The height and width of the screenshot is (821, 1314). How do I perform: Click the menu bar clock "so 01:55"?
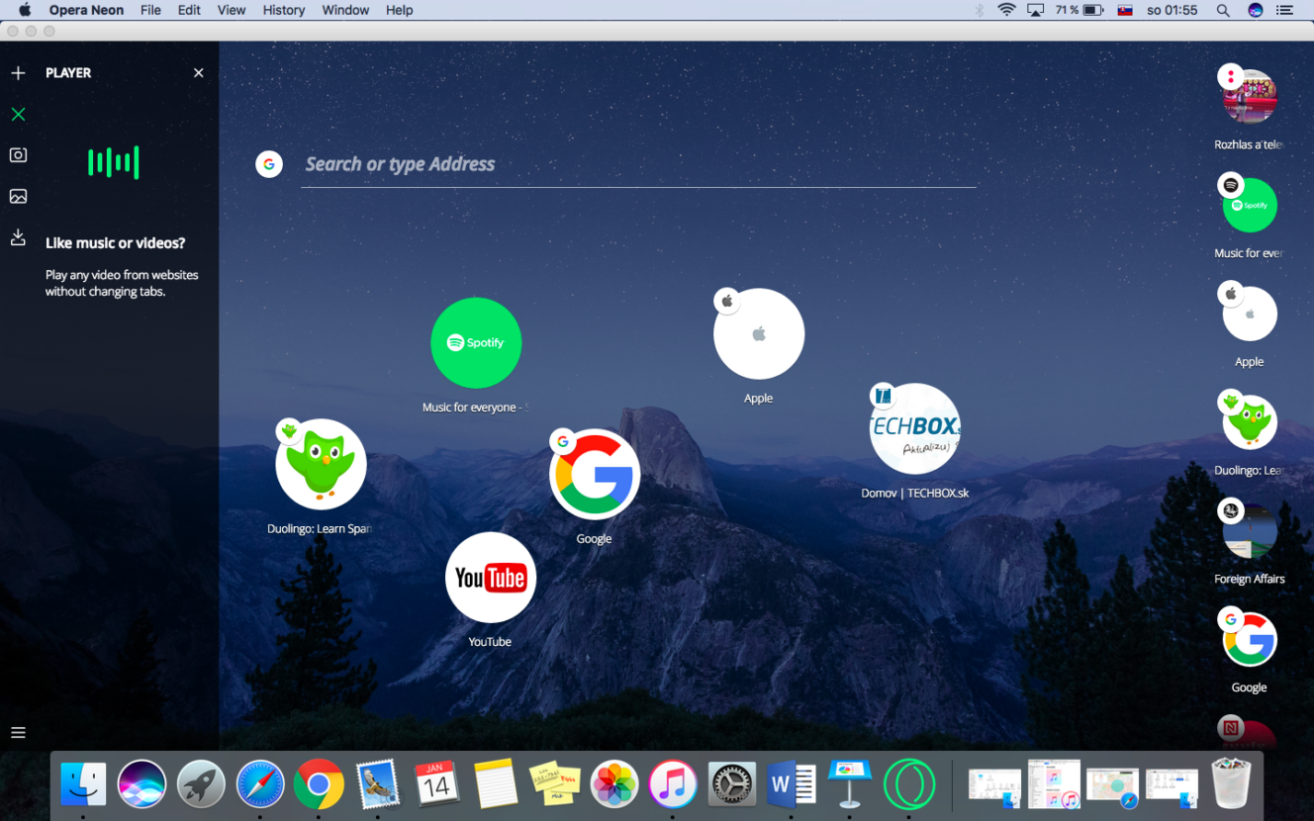(x=1172, y=10)
